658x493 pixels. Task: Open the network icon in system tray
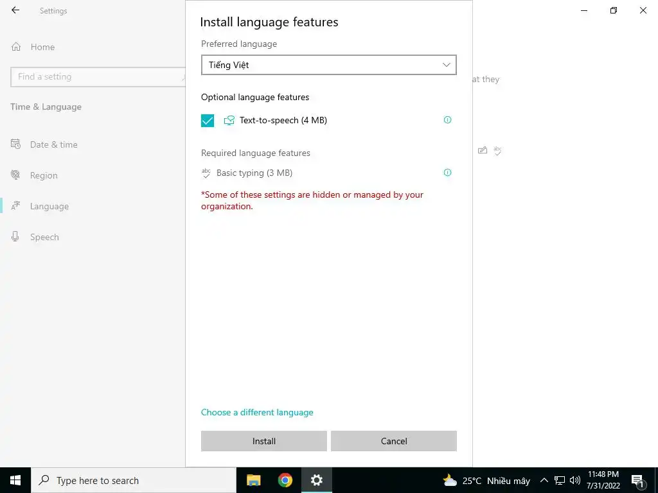coord(560,480)
